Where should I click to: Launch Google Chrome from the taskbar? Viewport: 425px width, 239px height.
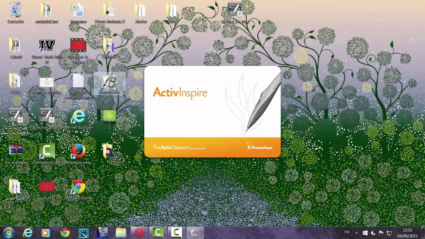pyautogui.click(x=65, y=233)
